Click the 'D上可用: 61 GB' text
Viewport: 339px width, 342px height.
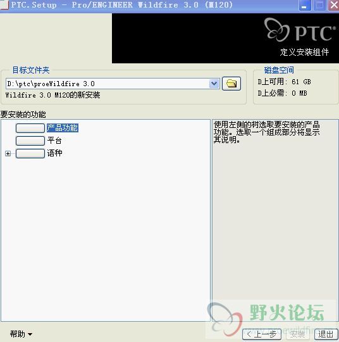284,82
